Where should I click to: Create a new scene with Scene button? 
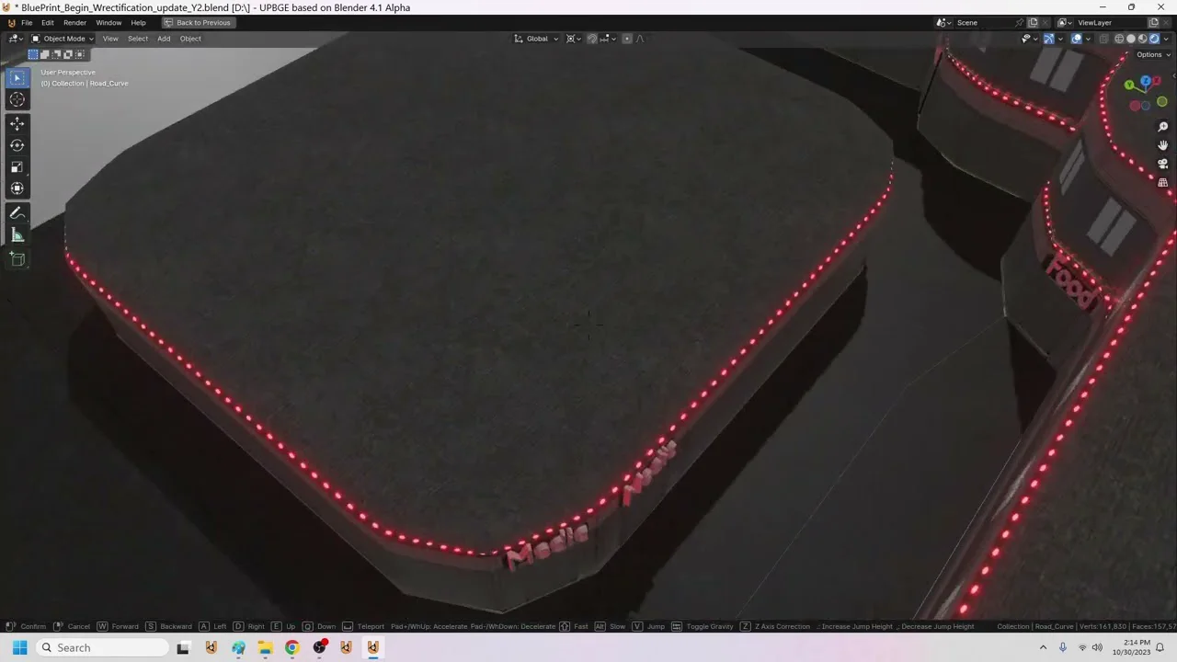tap(1033, 22)
